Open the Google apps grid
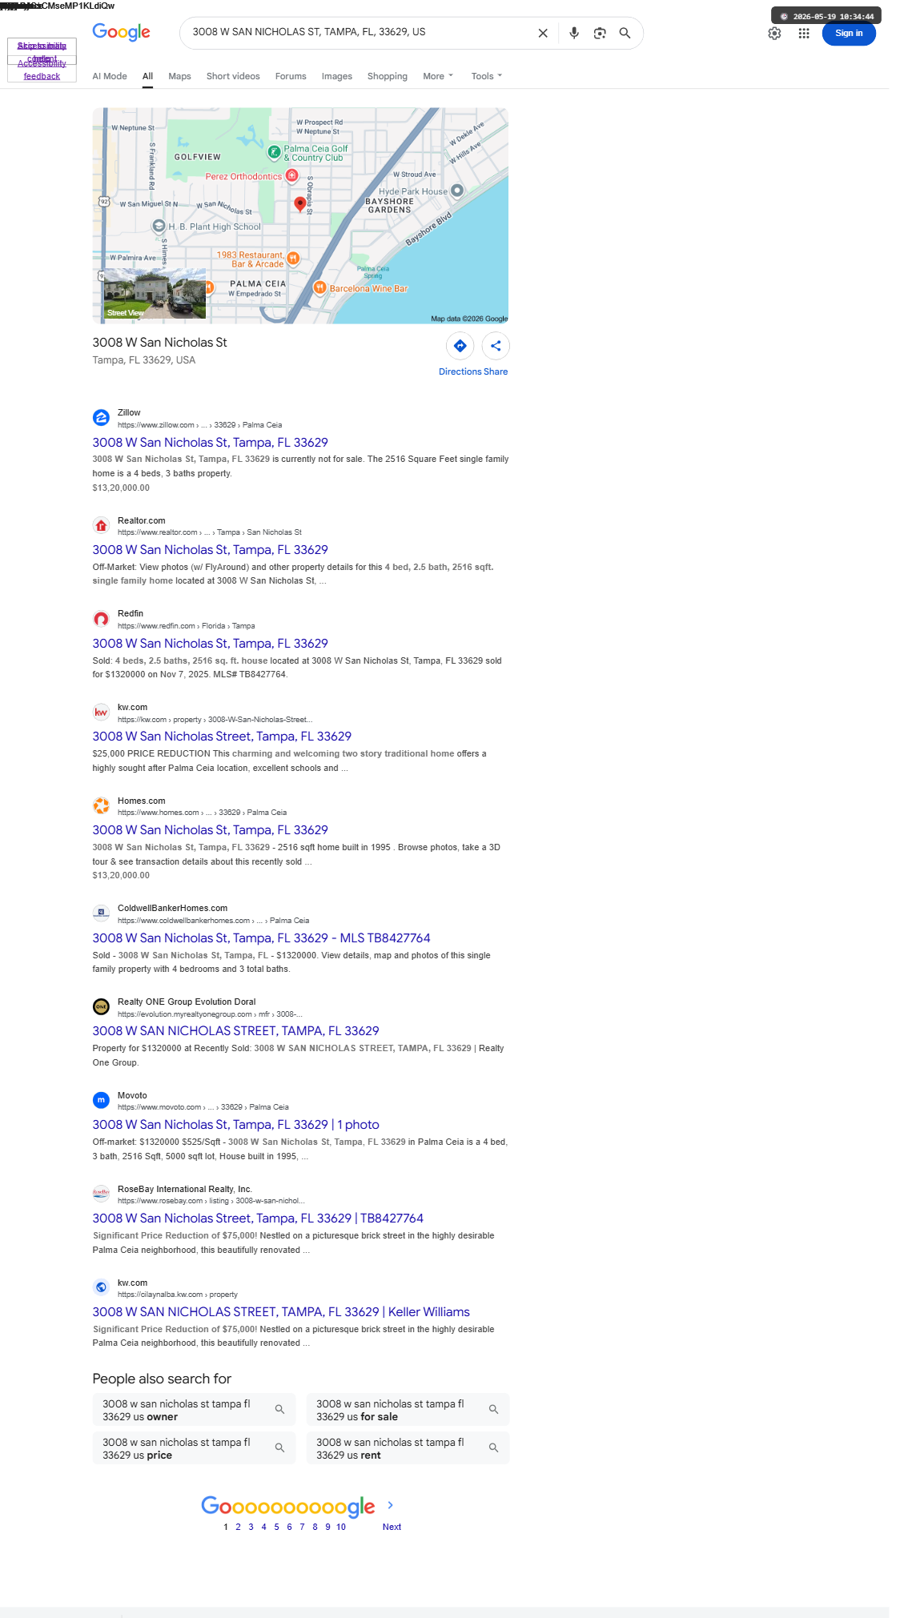The image size is (900, 1618). [804, 33]
